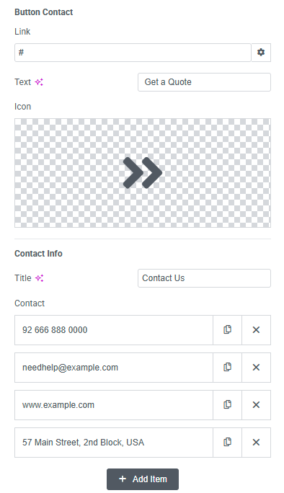284x493 pixels.
Task: Delete the needhelp@example.com item
Action: (256, 368)
